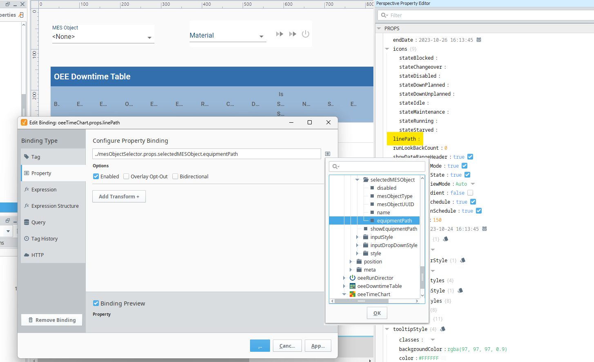Click the property path input field
The height and width of the screenshot is (362, 594).
[x=206, y=154]
